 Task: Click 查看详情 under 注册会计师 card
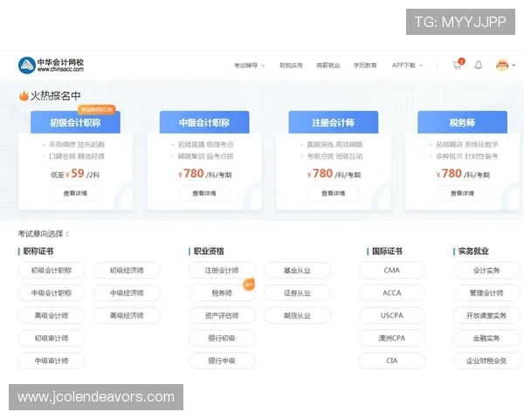click(334, 194)
